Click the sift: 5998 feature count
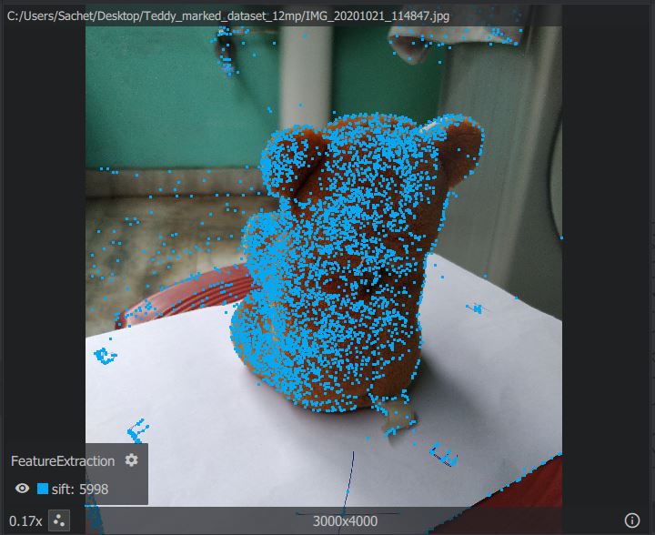 coord(80,490)
